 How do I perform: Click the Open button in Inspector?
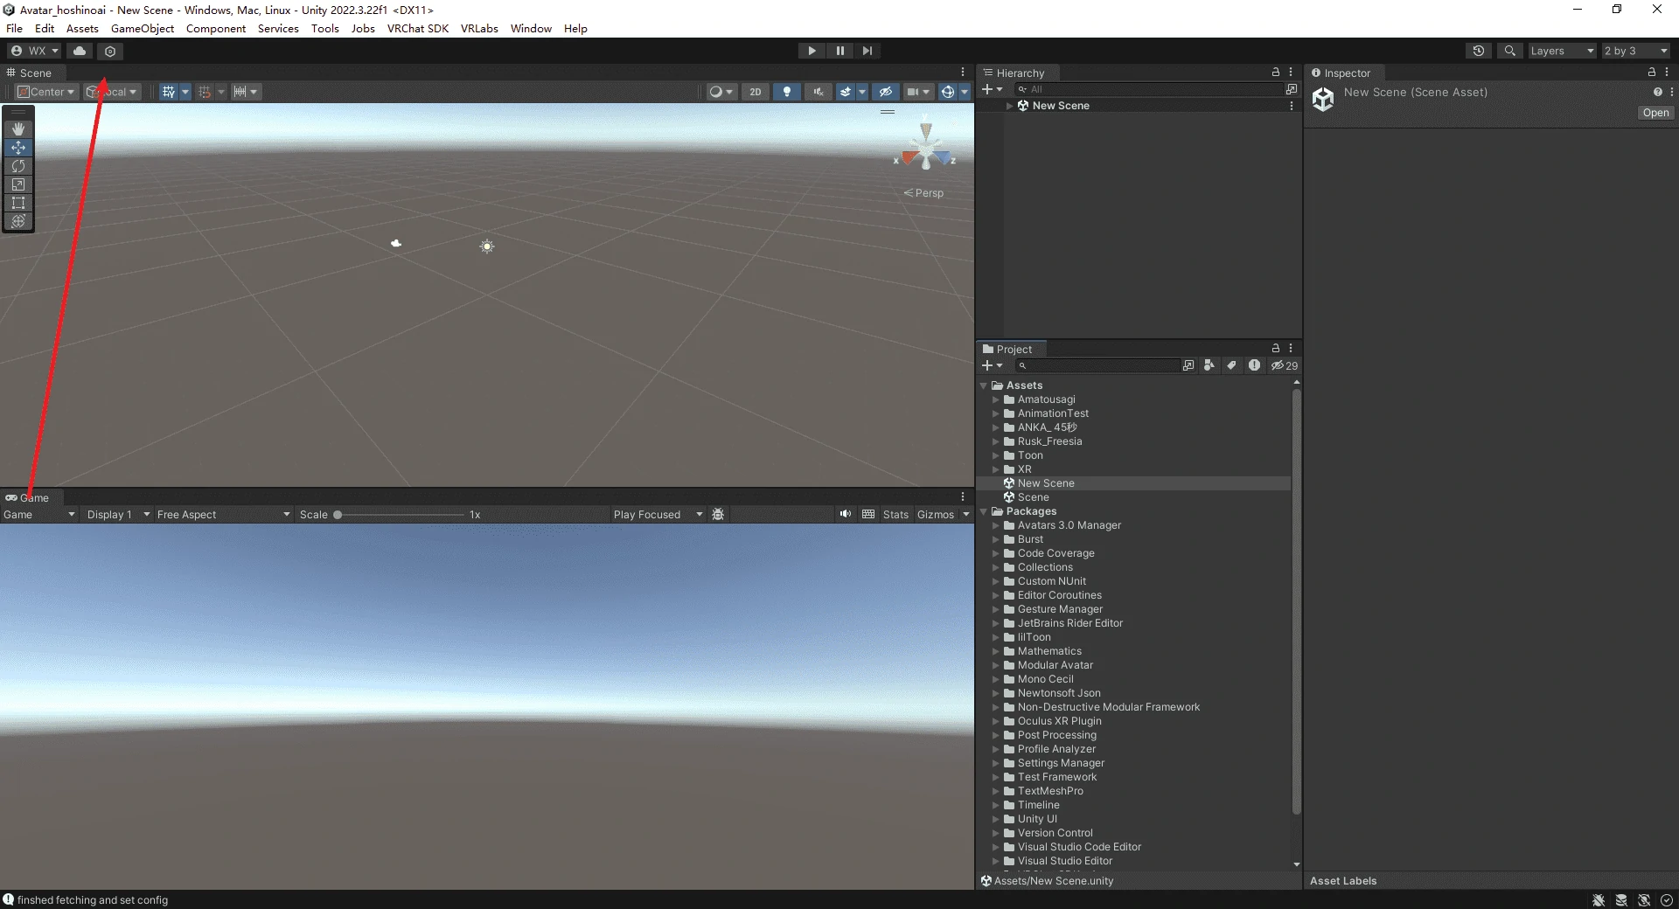pyautogui.click(x=1655, y=113)
